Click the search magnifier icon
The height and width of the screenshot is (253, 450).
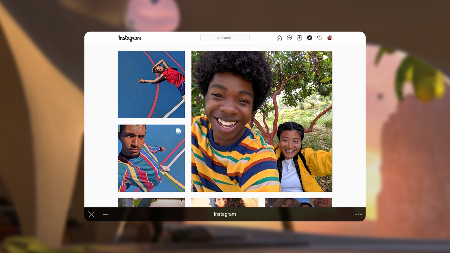[x=218, y=37]
